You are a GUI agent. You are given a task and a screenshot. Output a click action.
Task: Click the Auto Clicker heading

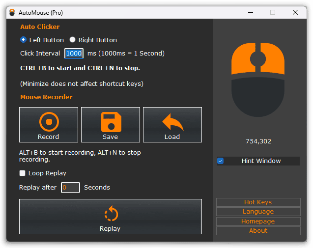pyautogui.click(x=40, y=27)
